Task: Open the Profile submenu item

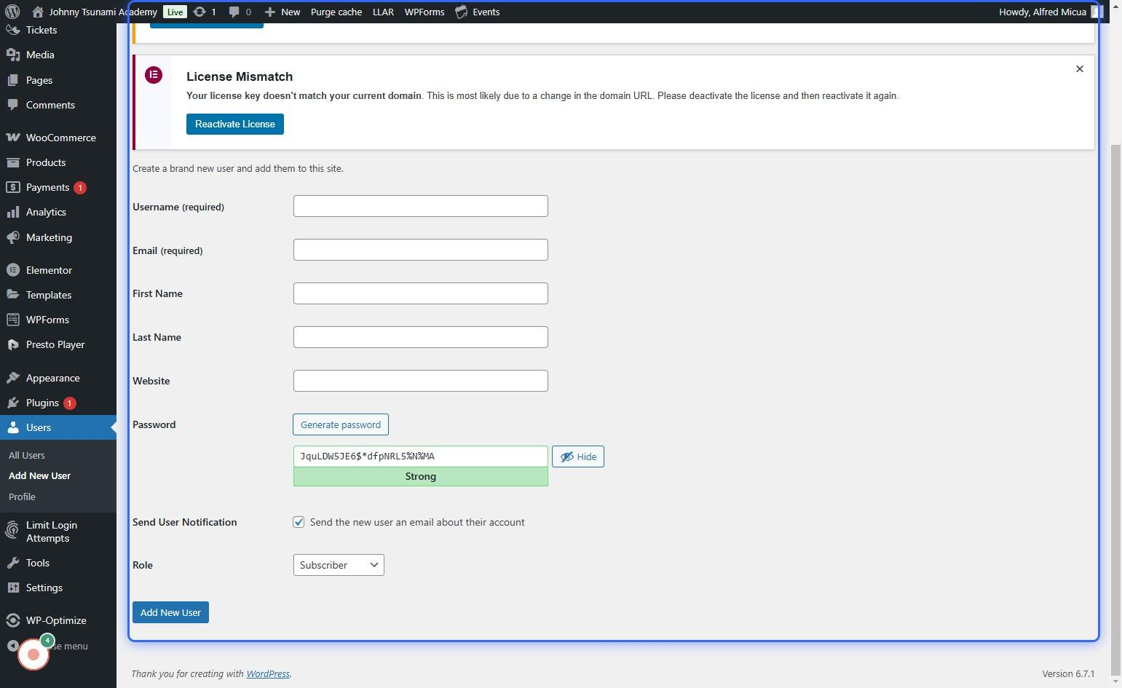Action: point(22,497)
